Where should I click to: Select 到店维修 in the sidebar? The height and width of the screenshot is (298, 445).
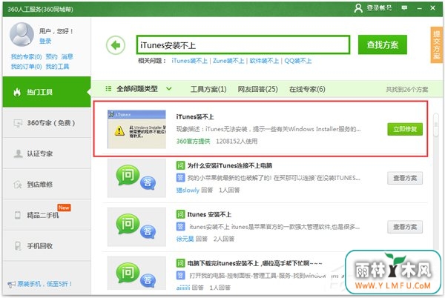47,185
